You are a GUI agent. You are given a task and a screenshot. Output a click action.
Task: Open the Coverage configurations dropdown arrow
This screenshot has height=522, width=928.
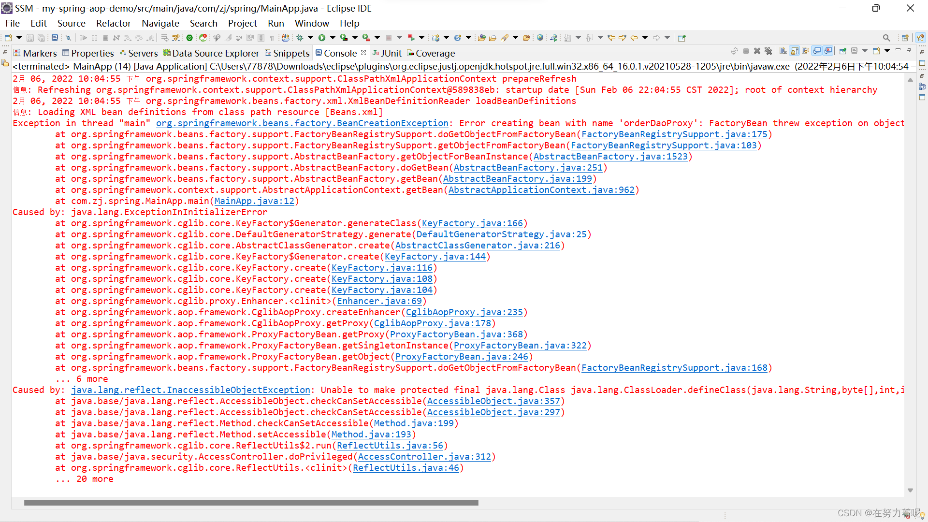355,38
